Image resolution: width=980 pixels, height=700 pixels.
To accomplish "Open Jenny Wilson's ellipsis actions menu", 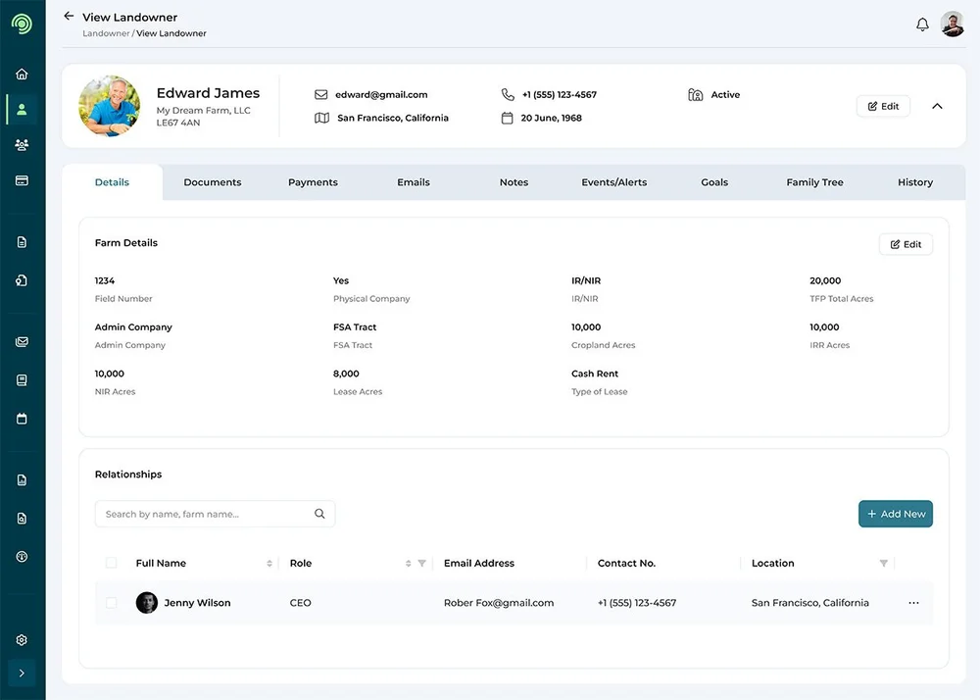I will tap(913, 603).
